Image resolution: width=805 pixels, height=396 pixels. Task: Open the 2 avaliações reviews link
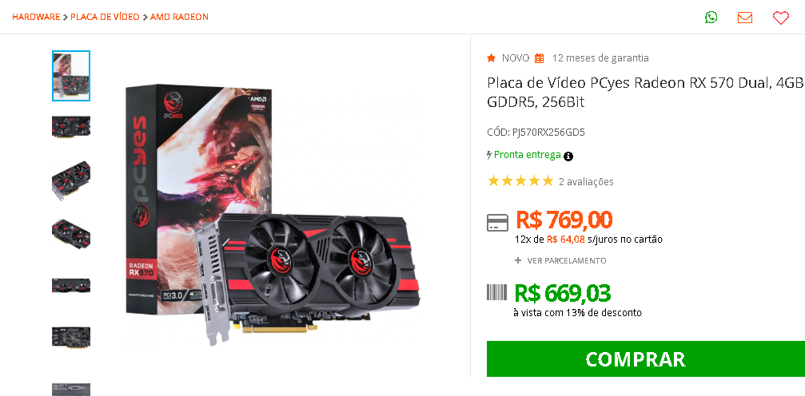click(x=586, y=181)
